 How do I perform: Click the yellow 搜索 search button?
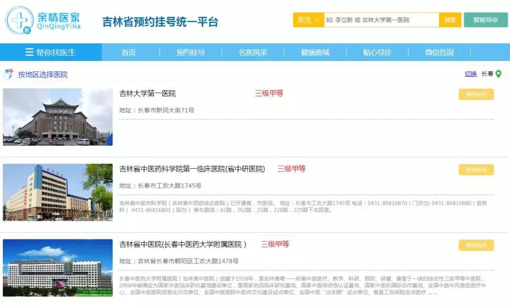click(x=450, y=19)
